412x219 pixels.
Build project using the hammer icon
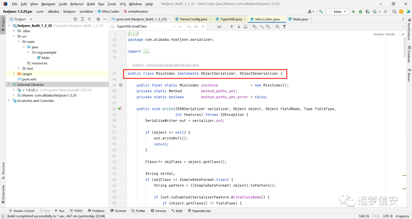point(321,11)
